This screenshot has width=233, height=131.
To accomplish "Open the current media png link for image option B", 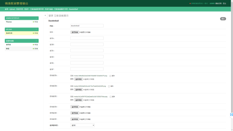I will (90, 86).
